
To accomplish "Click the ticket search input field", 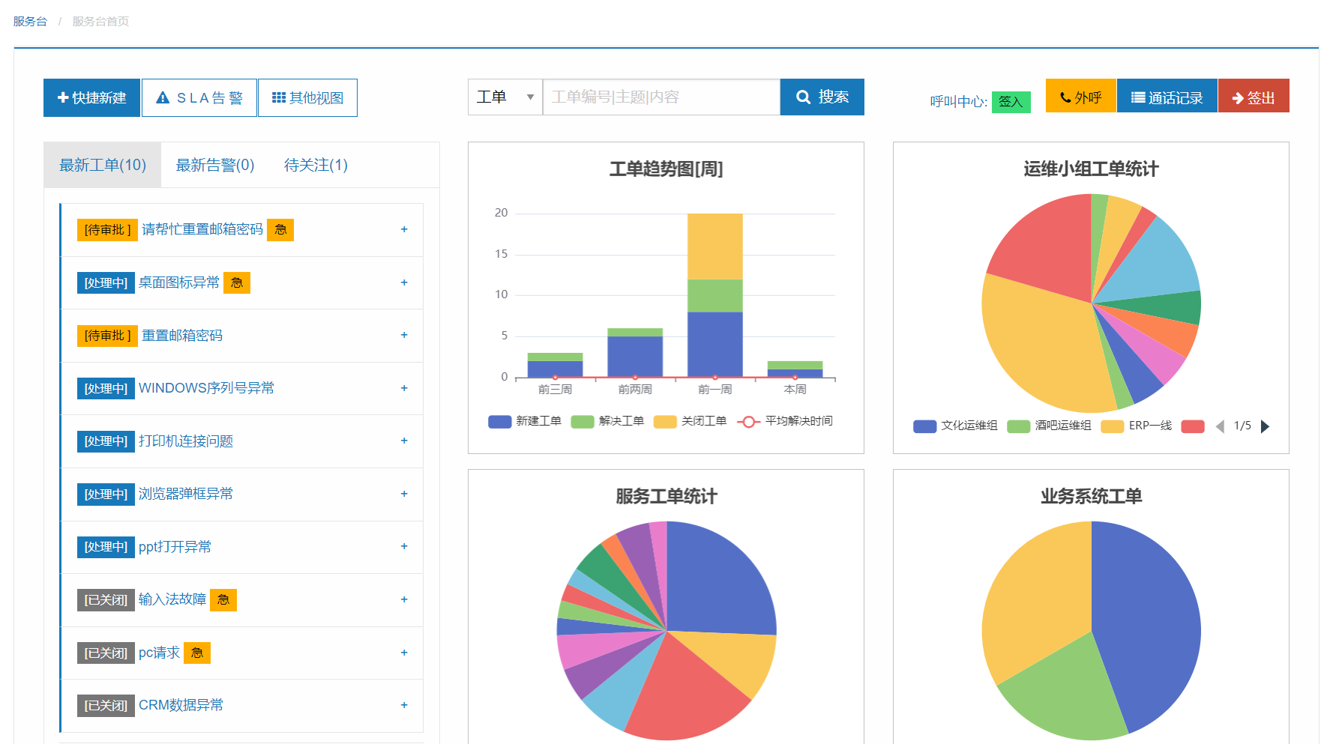I will pyautogui.click(x=661, y=97).
